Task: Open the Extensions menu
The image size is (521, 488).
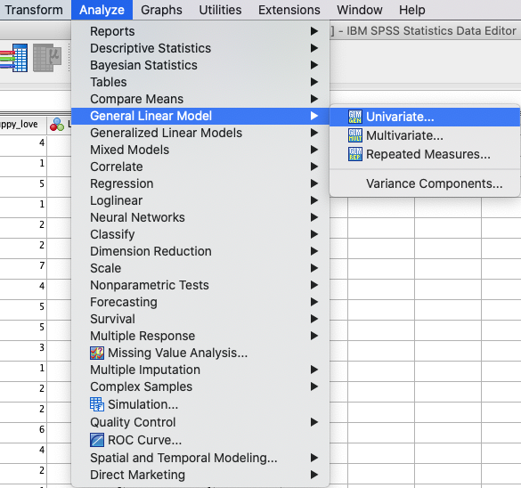Action: tap(289, 10)
